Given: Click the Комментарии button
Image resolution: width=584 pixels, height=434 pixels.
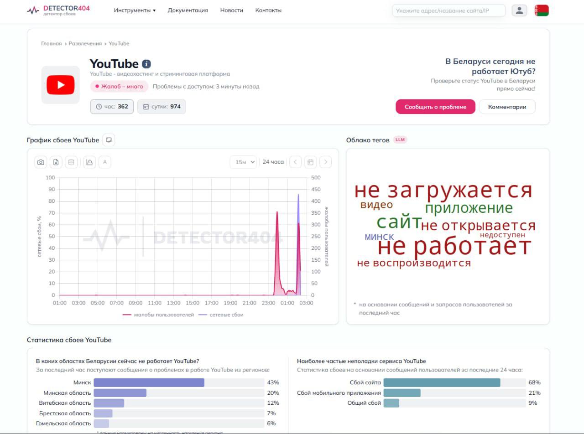Looking at the screenshot, I should (x=507, y=107).
